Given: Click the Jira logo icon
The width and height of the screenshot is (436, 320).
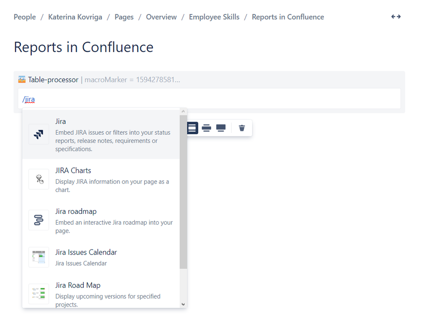Looking at the screenshot, I should click(x=39, y=135).
